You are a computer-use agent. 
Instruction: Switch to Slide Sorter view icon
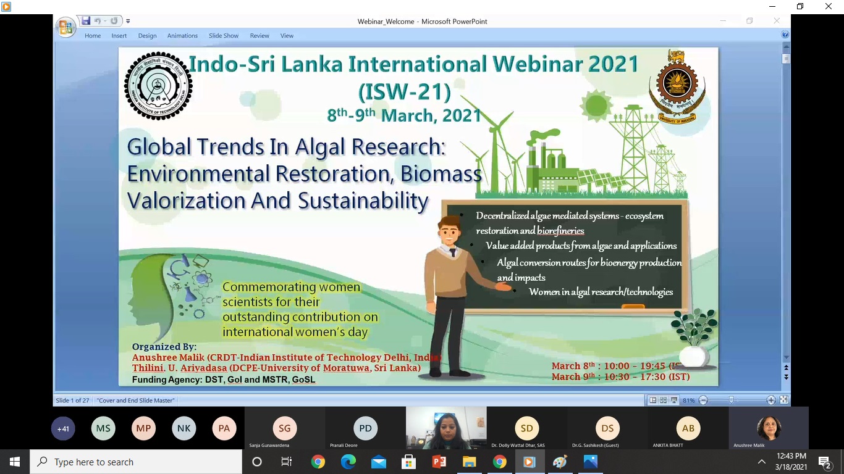pos(663,401)
